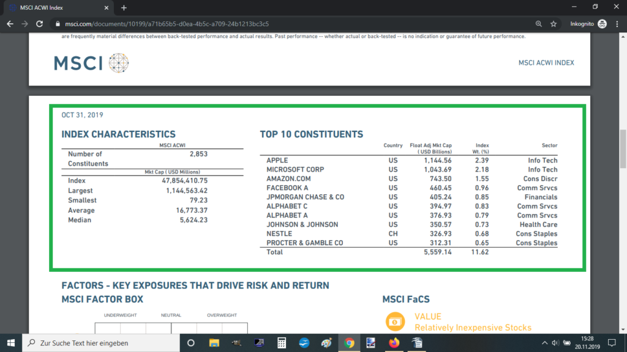The height and width of the screenshot is (352, 627).
Task: Close the MSCI ACWI Index tab
Action: (x=107, y=7)
